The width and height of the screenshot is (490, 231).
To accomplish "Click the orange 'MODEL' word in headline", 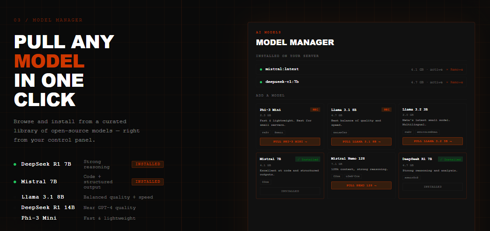I will point(49,61).
